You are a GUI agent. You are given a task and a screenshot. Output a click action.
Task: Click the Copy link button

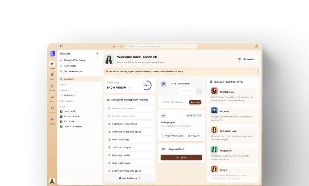click(194, 136)
